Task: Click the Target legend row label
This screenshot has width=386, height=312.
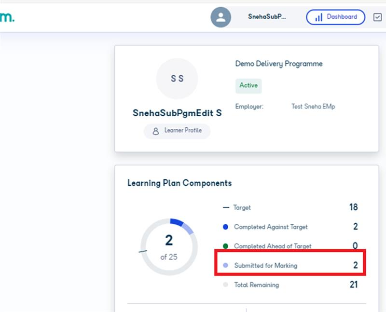Action: coord(242,208)
